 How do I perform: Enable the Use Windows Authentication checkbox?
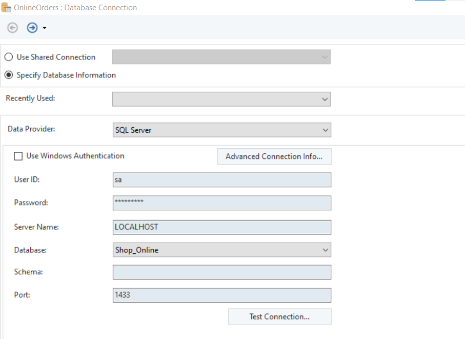18,156
